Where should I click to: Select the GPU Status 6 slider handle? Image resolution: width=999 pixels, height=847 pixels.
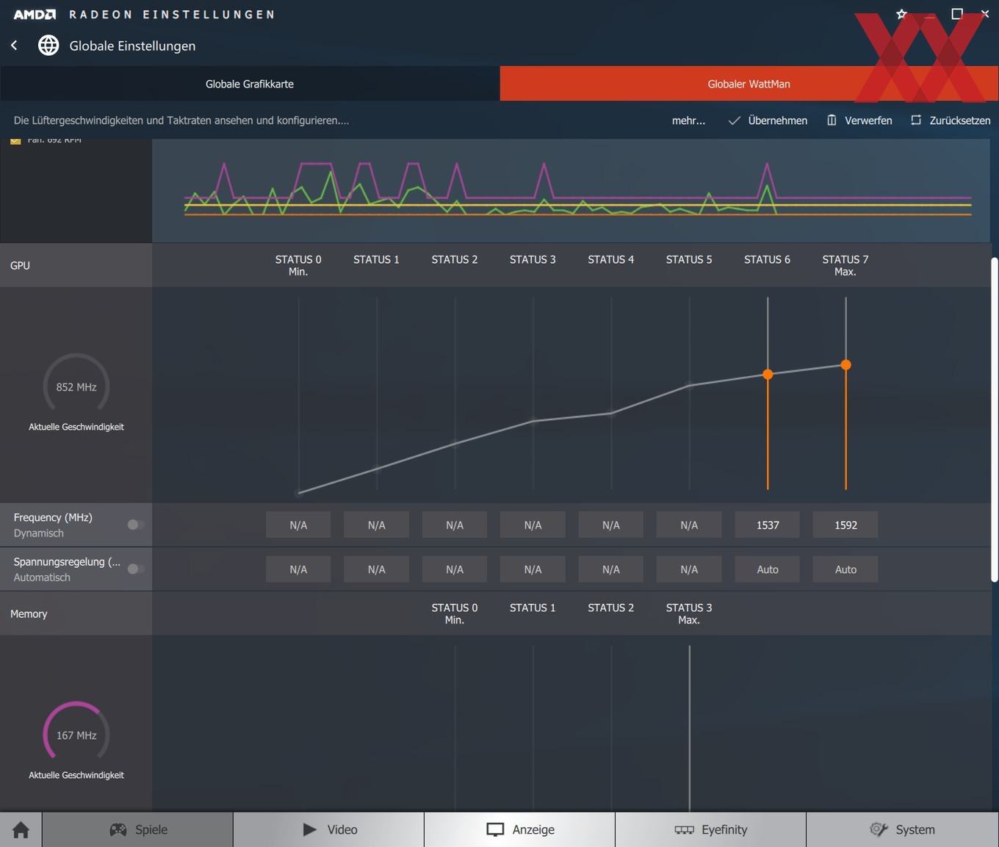(x=768, y=375)
